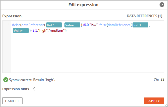Click the "low" string in the expression
This screenshot has height=107, width=168.
point(94,25)
